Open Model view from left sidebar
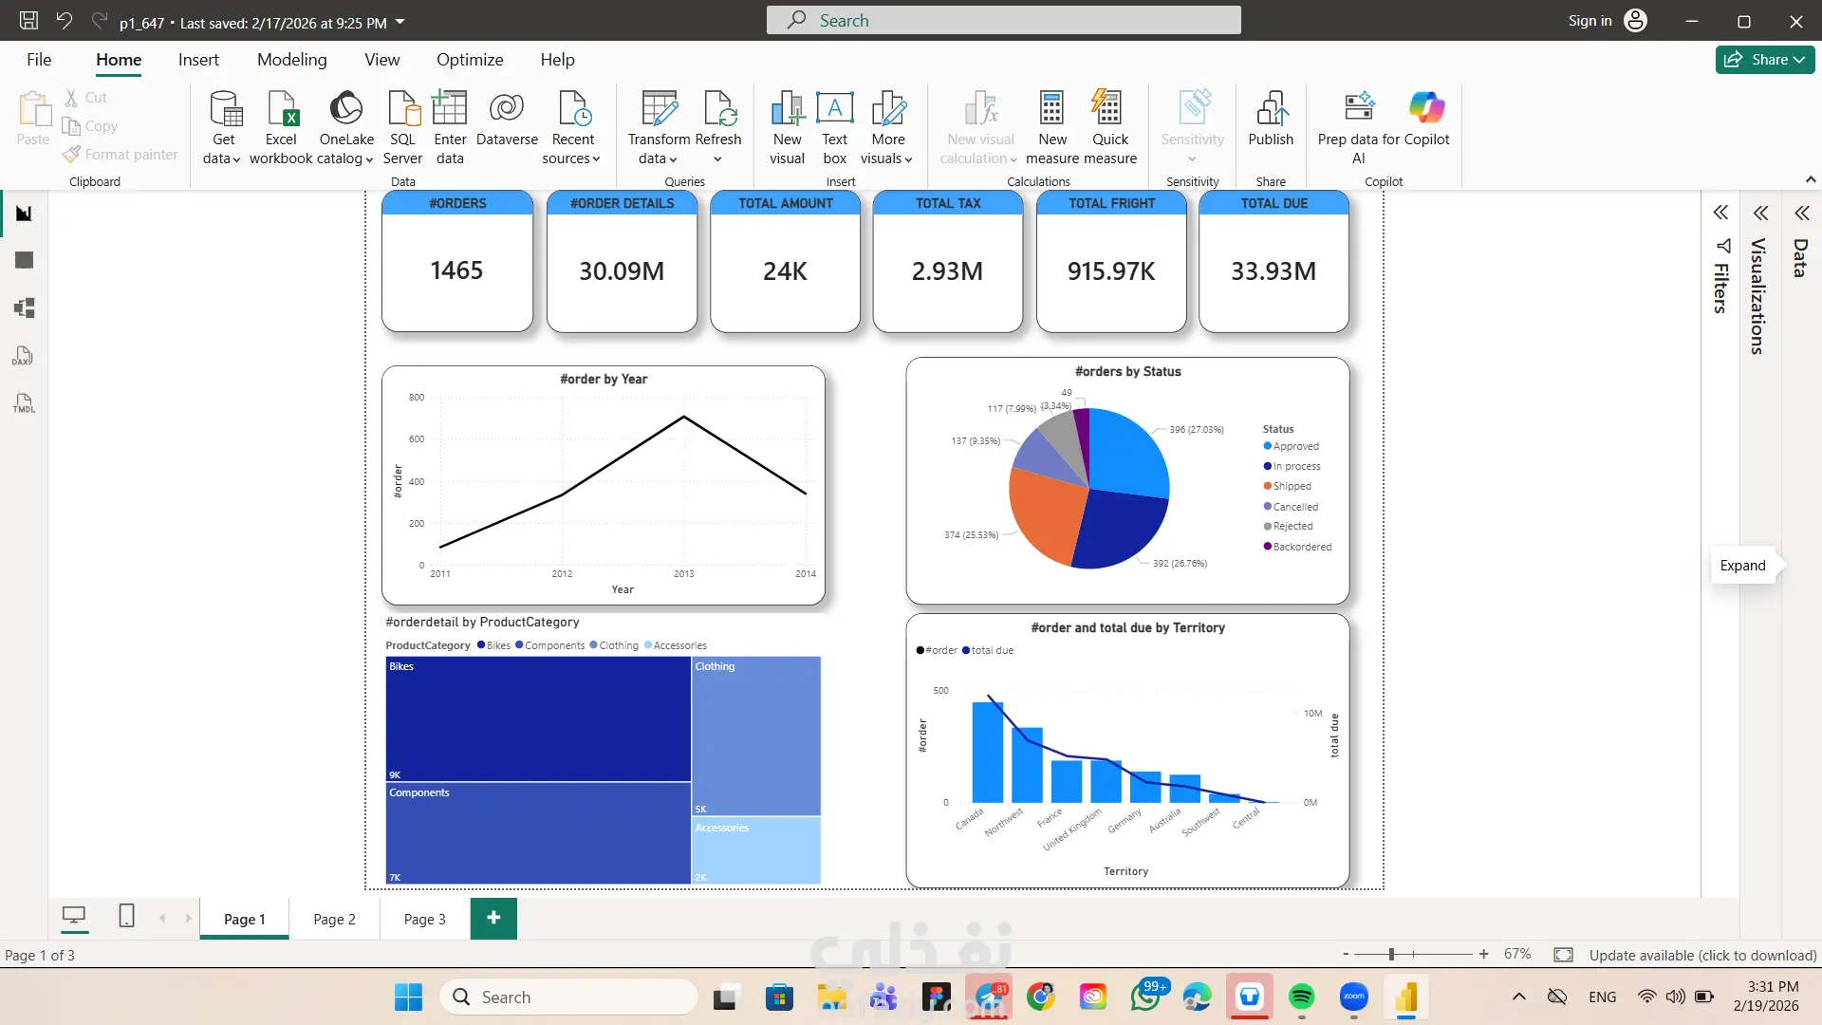 pyautogui.click(x=24, y=307)
